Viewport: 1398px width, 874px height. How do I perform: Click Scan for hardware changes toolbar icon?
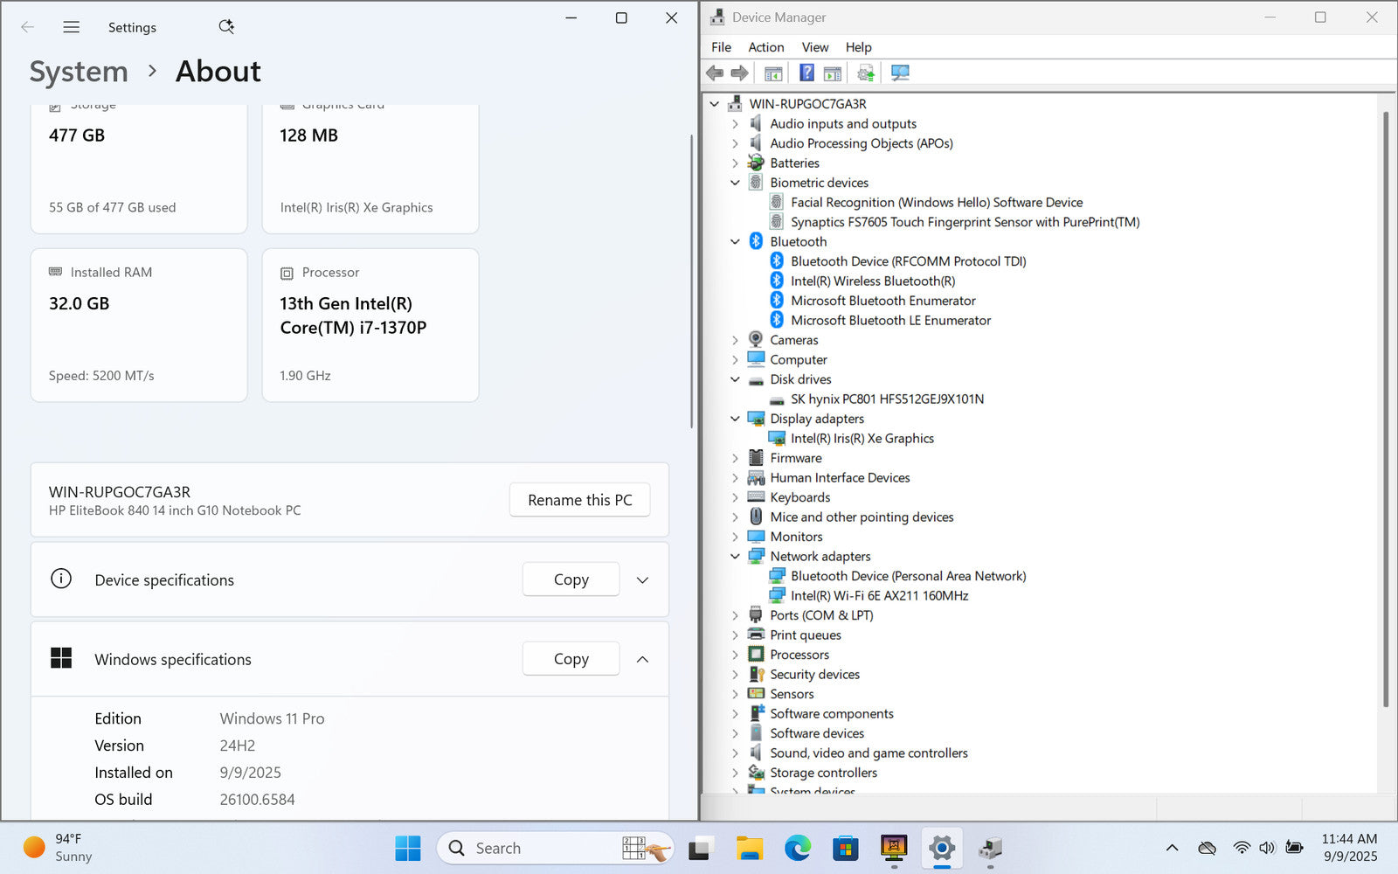point(900,73)
